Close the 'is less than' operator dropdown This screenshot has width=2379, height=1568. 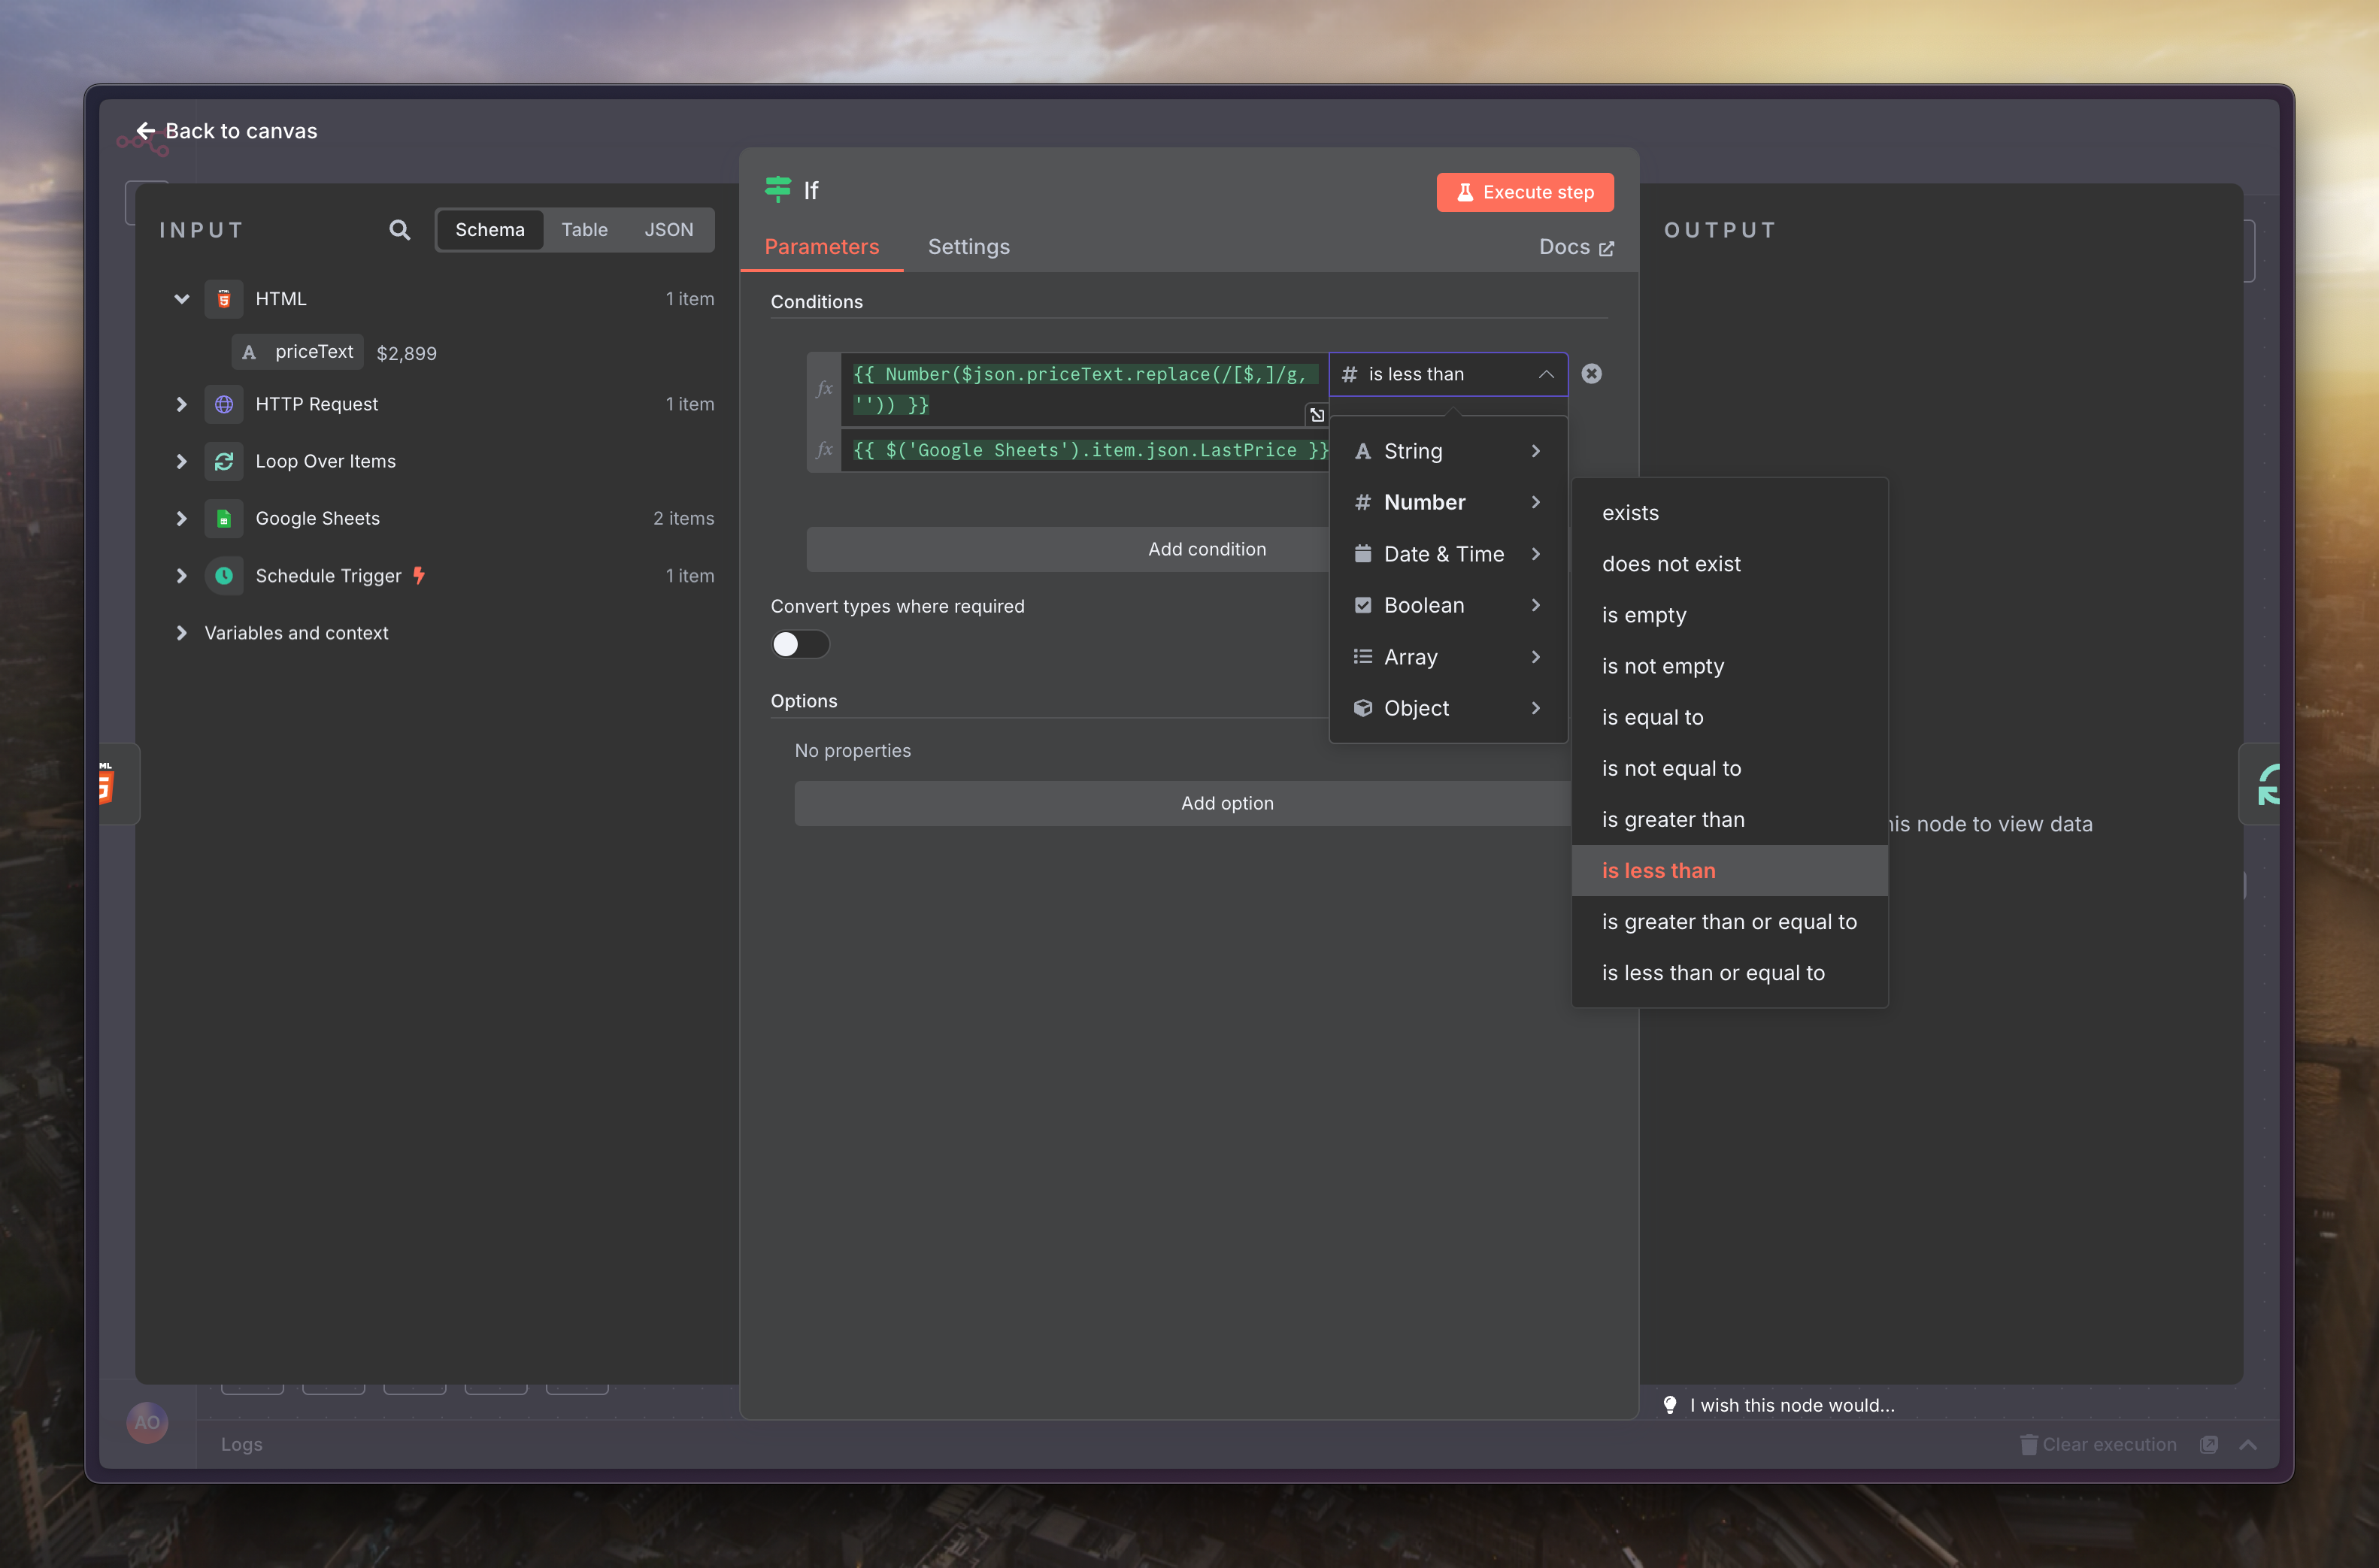click(x=1545, y=374)
